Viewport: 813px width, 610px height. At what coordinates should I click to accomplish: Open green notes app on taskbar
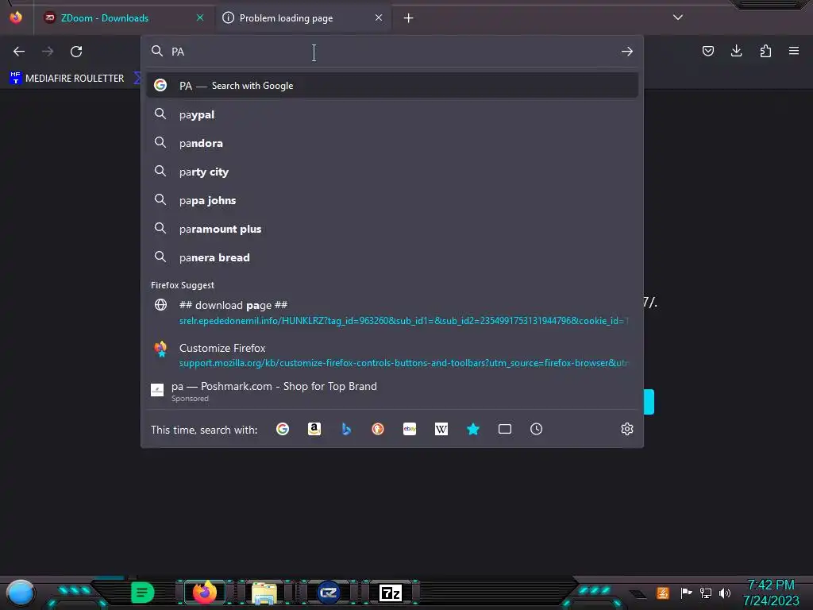(x=142, y=593)
